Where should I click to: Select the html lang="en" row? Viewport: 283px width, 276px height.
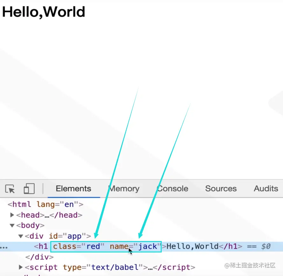[46, 204]
